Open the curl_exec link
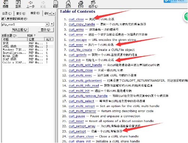Screen dimensions: 188x143 76,45
